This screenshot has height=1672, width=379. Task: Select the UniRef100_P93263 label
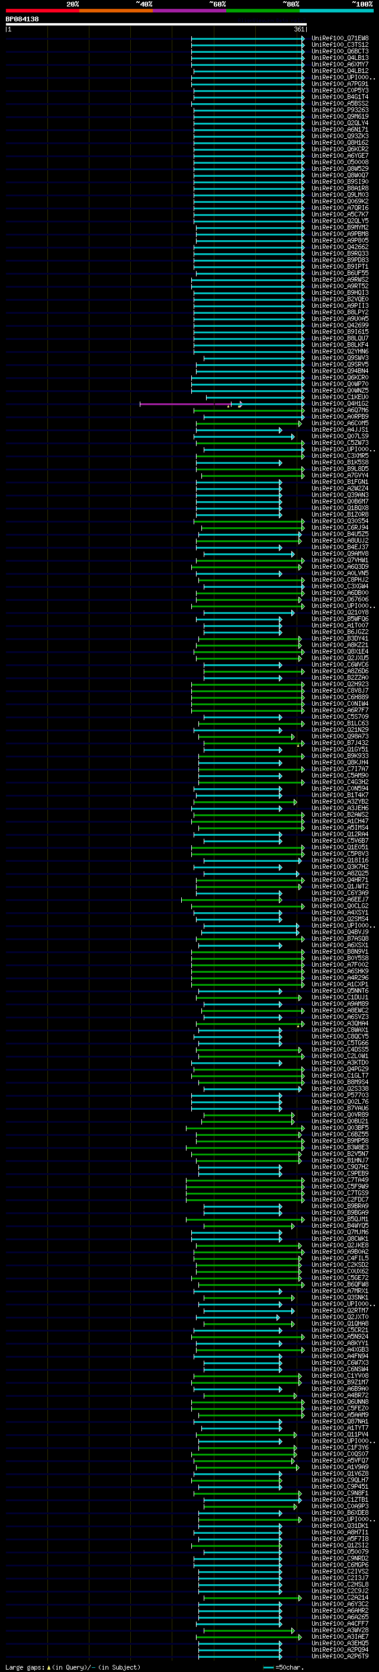point(340,110)
